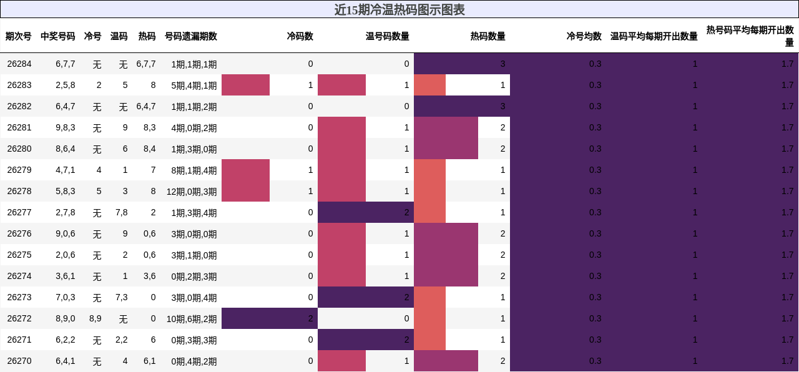Click omission cell 12期,0期,3期
The image size is (799, 372).
coord(192,191)
